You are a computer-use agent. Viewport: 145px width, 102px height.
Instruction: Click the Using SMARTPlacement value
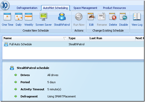(61, 96)
